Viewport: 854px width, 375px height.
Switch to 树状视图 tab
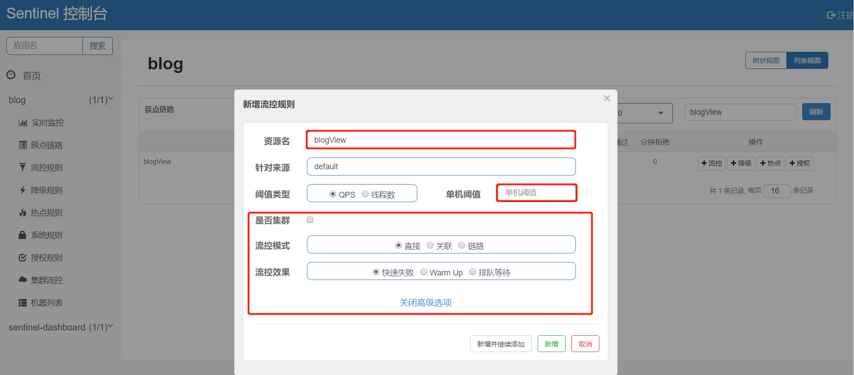766,60
